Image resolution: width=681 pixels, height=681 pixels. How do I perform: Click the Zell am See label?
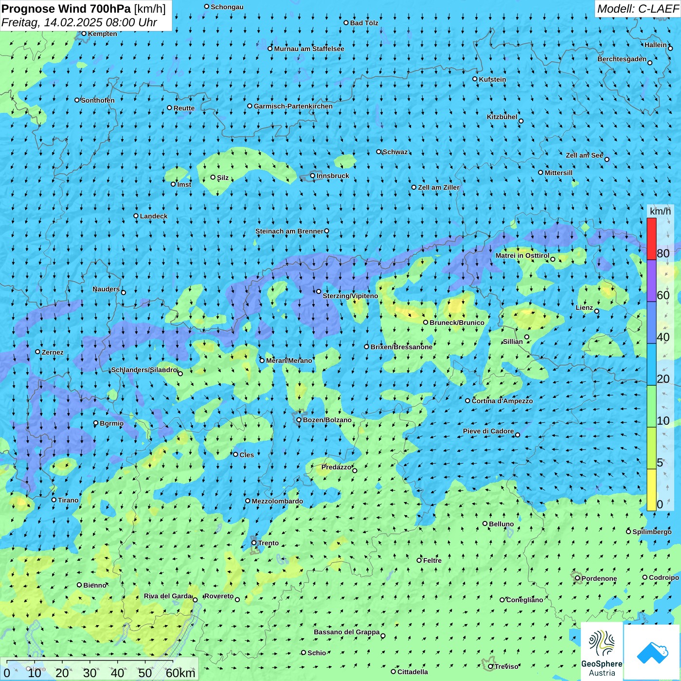click(584, 155)
